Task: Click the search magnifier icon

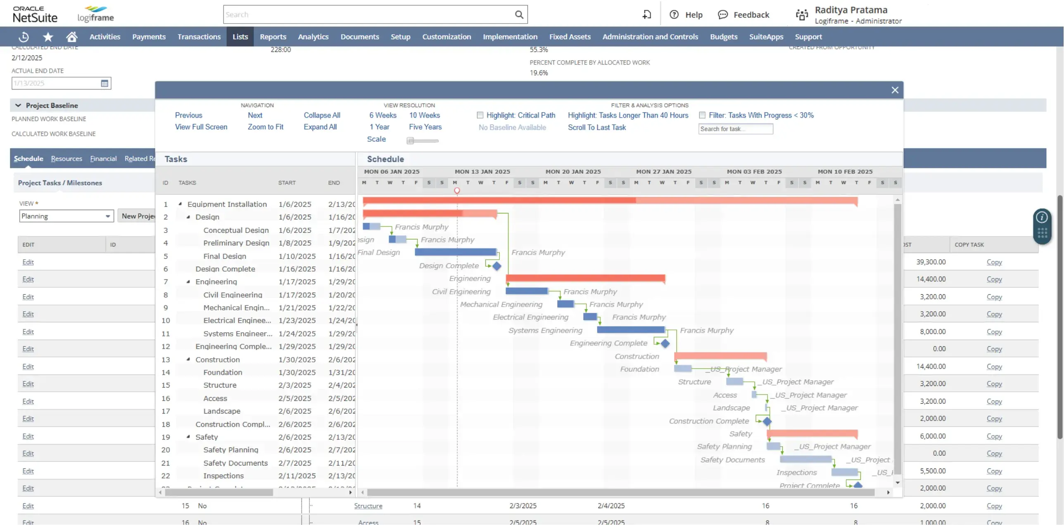Action: click(x=519, y=14)
